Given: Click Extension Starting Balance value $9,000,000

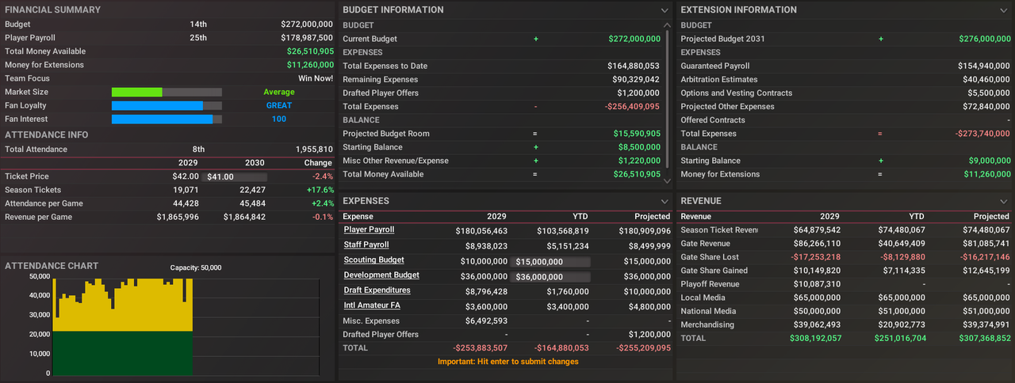Looking at the screenshot, I should (990, 161).
